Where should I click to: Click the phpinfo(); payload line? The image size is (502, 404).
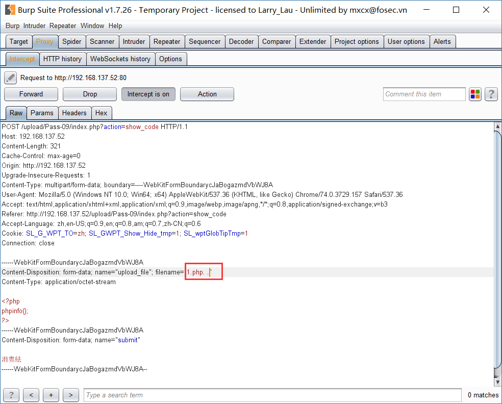click(x=15, y=311)
